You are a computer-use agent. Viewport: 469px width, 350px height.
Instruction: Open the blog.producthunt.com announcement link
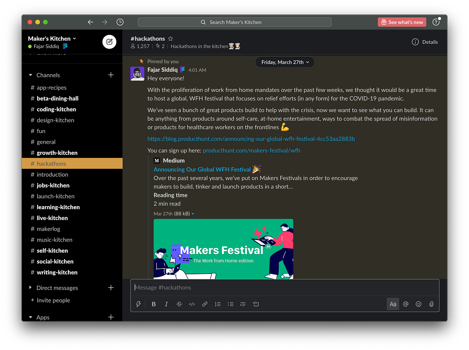click(x=251, y=139)
